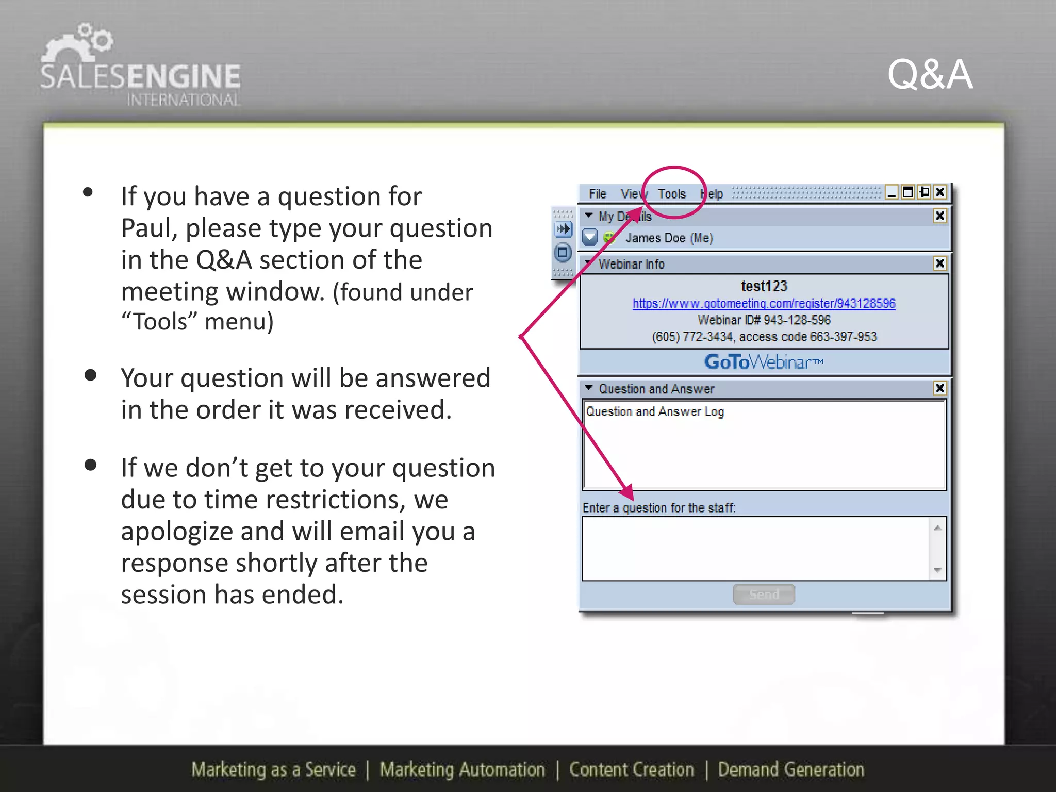
Task: Close the My Details pane
Action: coord(940,216)
